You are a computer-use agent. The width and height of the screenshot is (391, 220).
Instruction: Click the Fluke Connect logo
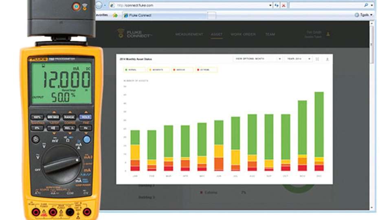(x=135, y=34)
